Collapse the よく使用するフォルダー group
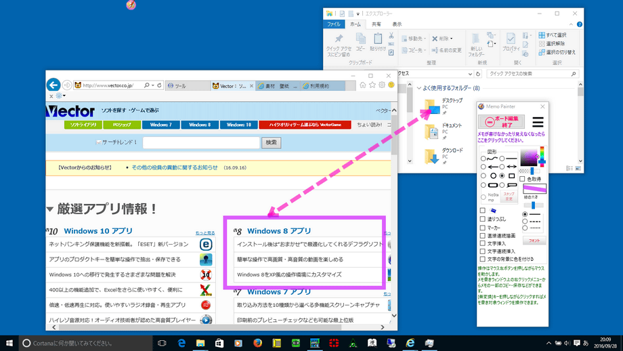The image size is (623, 351). point(418,88)
